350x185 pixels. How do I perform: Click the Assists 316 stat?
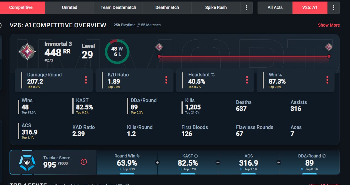(x=298, y=105)
